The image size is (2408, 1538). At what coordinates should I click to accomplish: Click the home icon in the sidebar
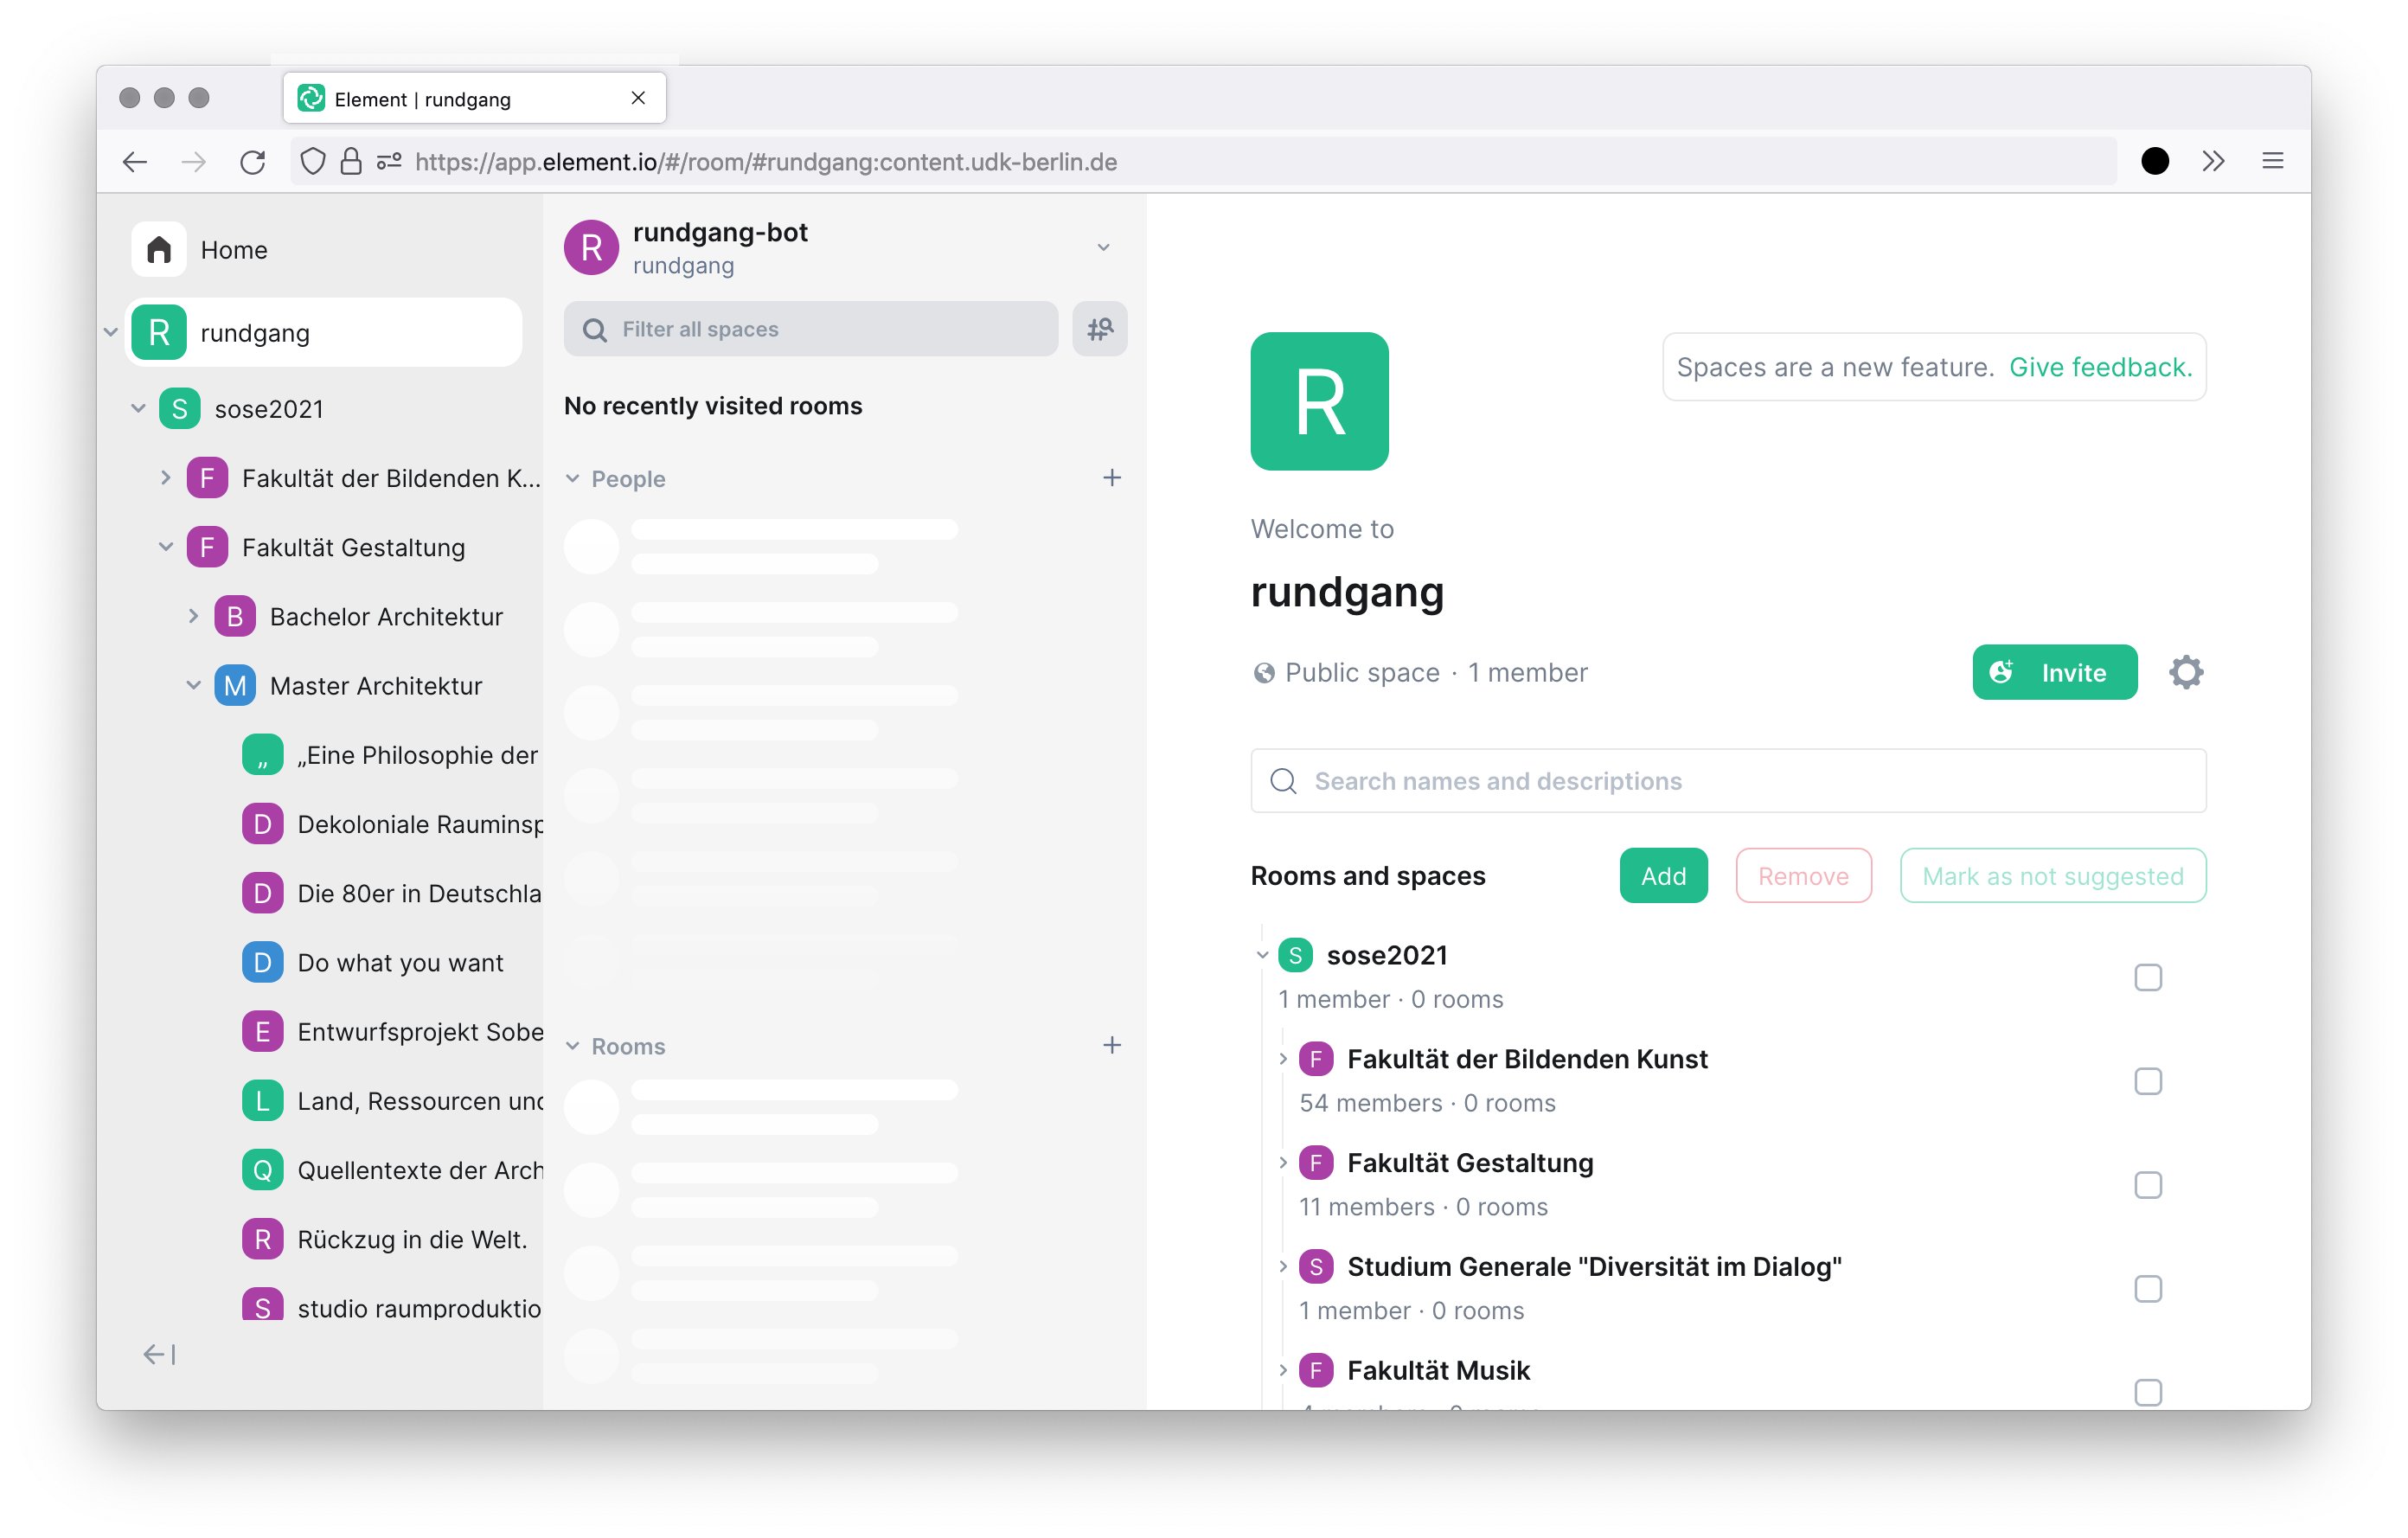tap(158, 246)
